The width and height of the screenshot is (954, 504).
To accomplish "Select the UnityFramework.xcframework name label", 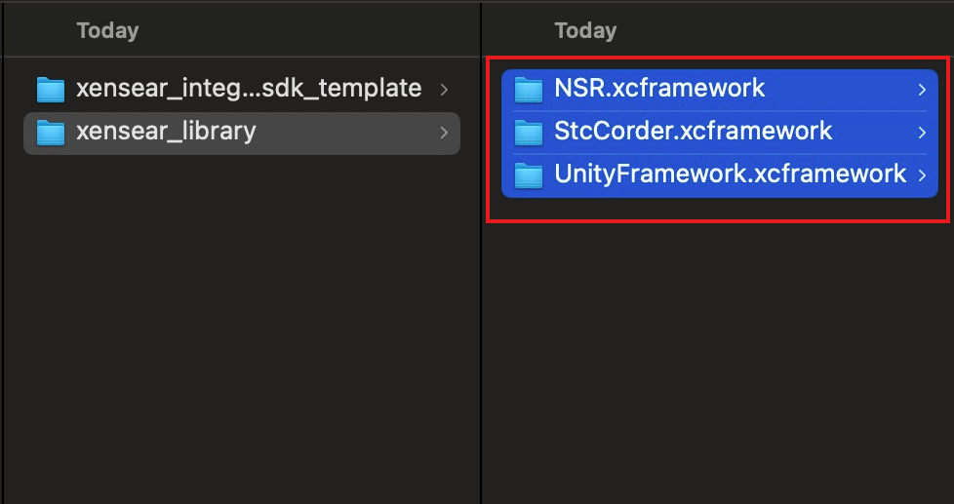I will tap(730, 174).
